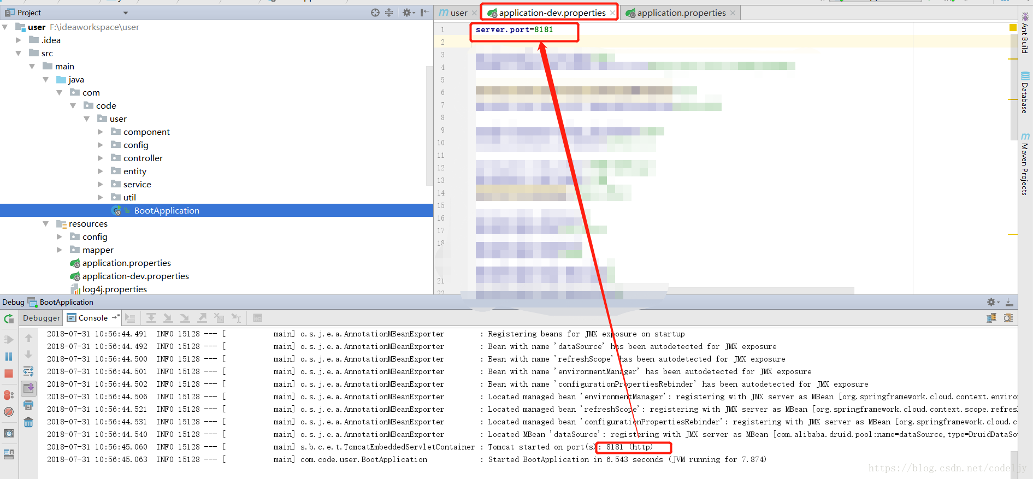Click the Step Out icon

[x=202, y=318]
